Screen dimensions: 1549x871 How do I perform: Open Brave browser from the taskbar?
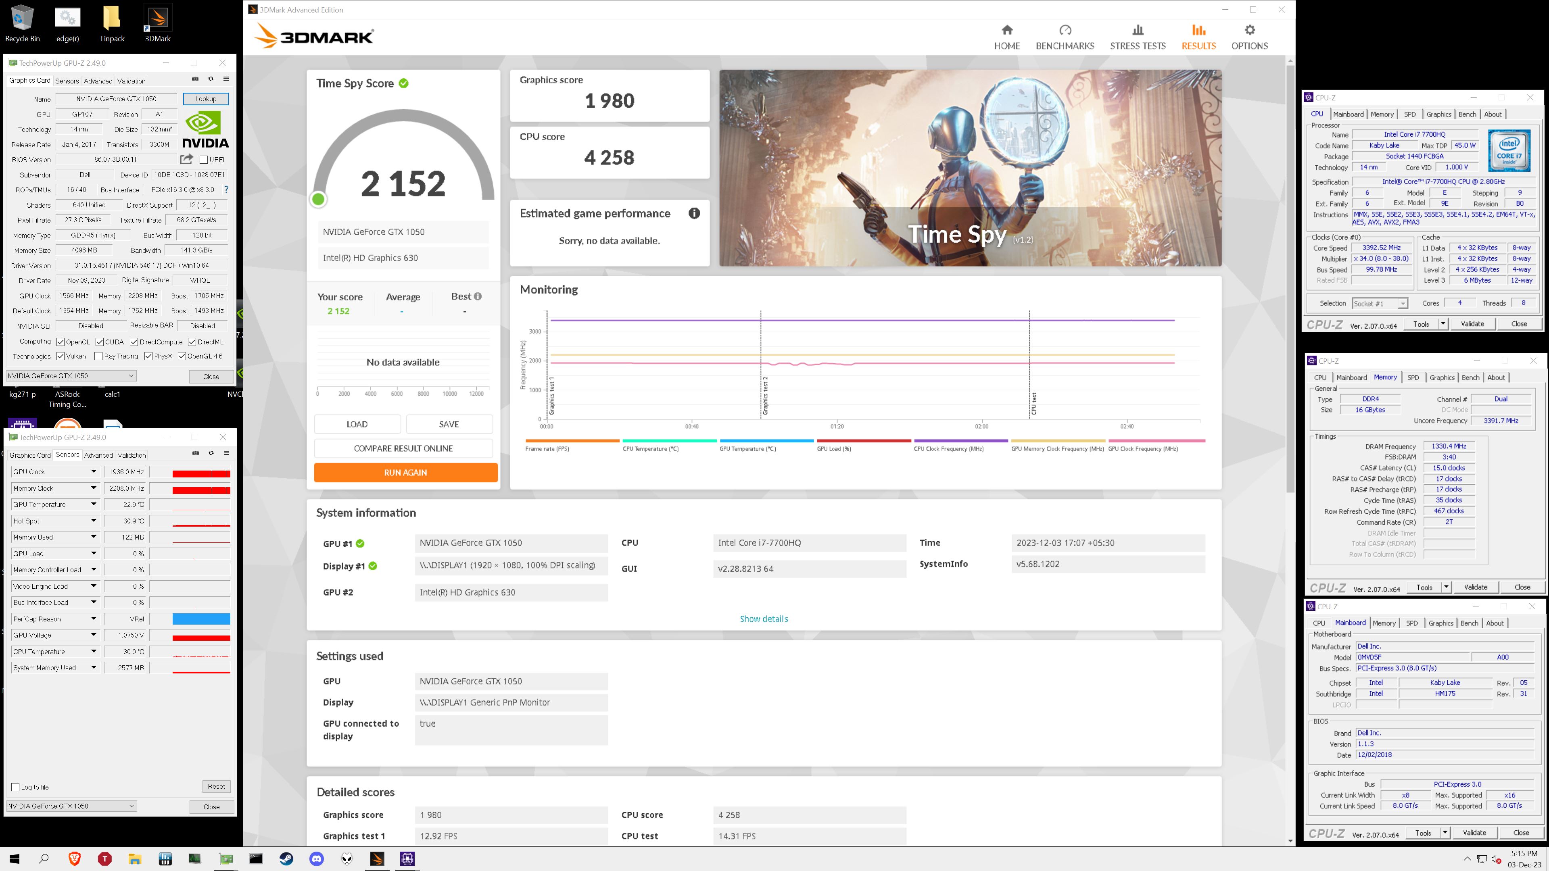(75, 859)
